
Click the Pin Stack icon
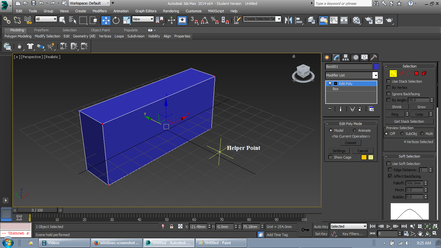coord(329,109)
